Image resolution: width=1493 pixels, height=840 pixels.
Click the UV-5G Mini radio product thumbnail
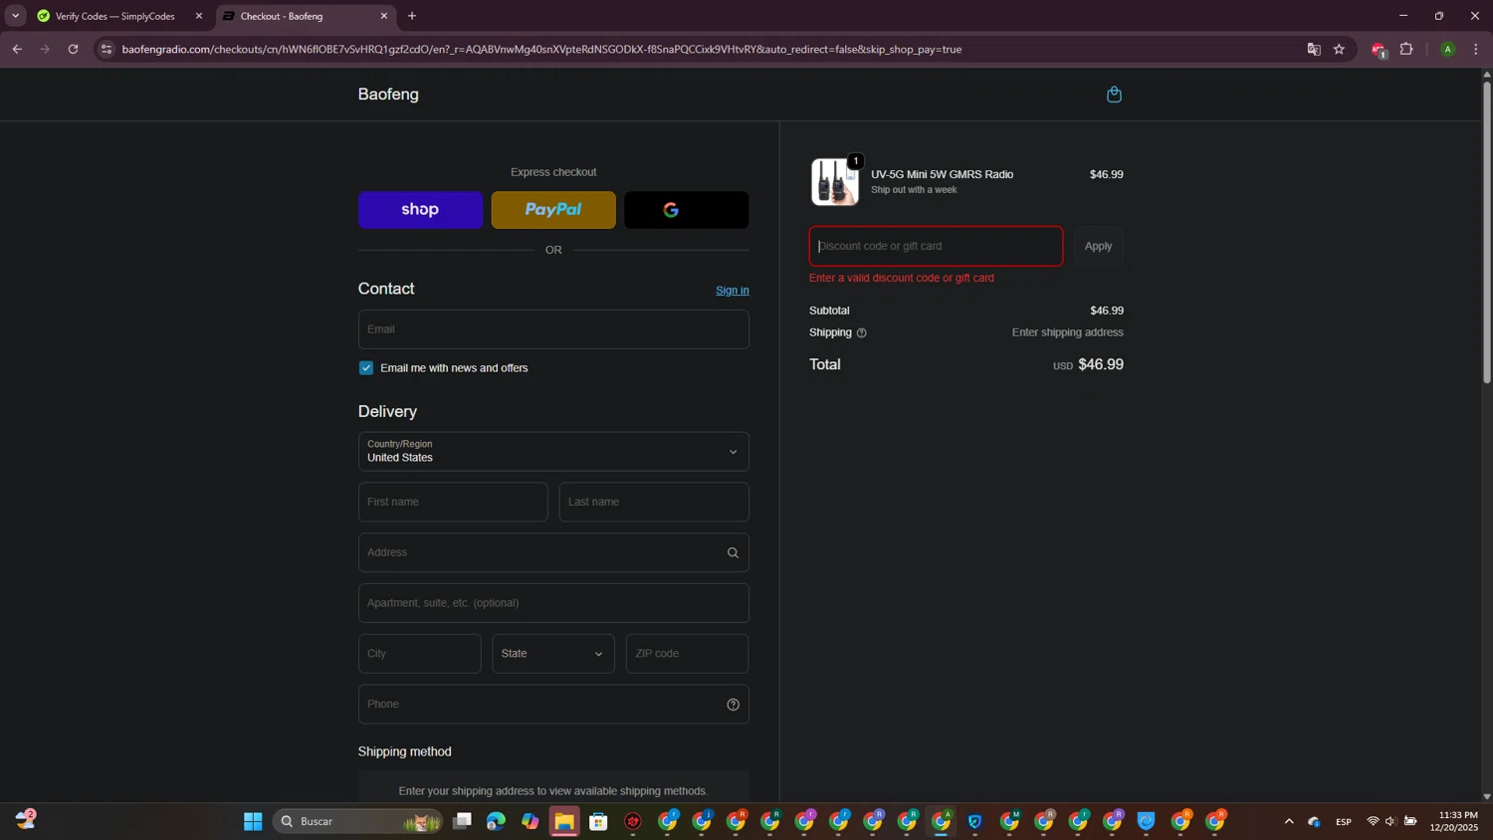click(834, 182)
